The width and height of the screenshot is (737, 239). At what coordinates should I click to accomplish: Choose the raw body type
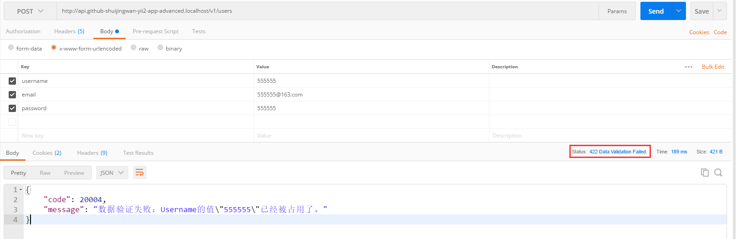[133, 47]
